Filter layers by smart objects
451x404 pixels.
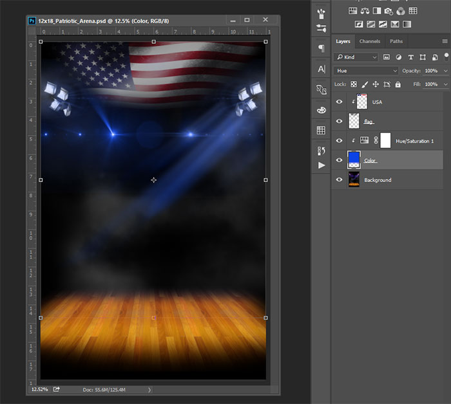pyautogui.click(x=435, y=57)
